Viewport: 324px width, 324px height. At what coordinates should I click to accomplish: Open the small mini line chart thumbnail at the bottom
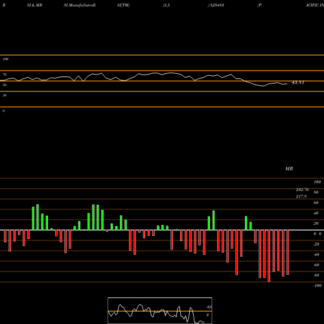[160, 310]
